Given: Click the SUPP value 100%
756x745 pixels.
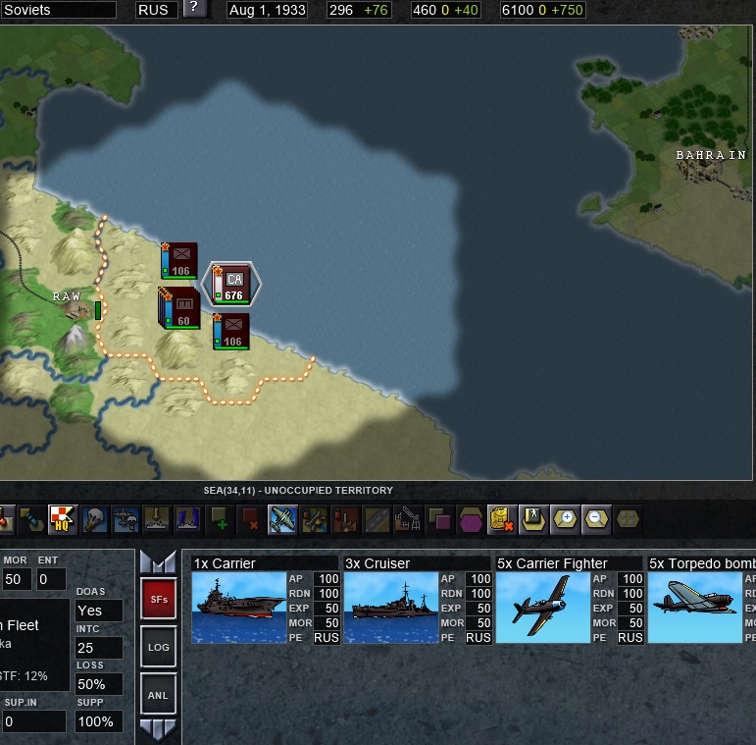Looking at the screenshot, I should pos(99,721).
